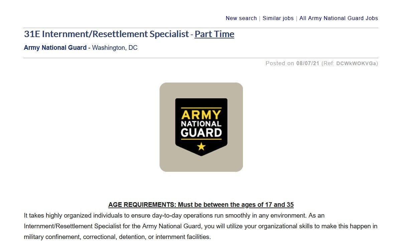The height and width of the screenshot is (249, 400).
Task: Click the posted date 08/07/21
Action: (x=307, y=63)
